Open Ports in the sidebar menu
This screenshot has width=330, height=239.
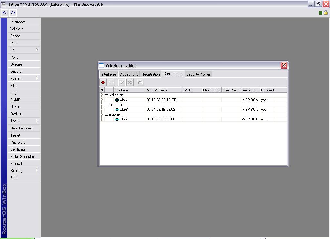(24, 57)
